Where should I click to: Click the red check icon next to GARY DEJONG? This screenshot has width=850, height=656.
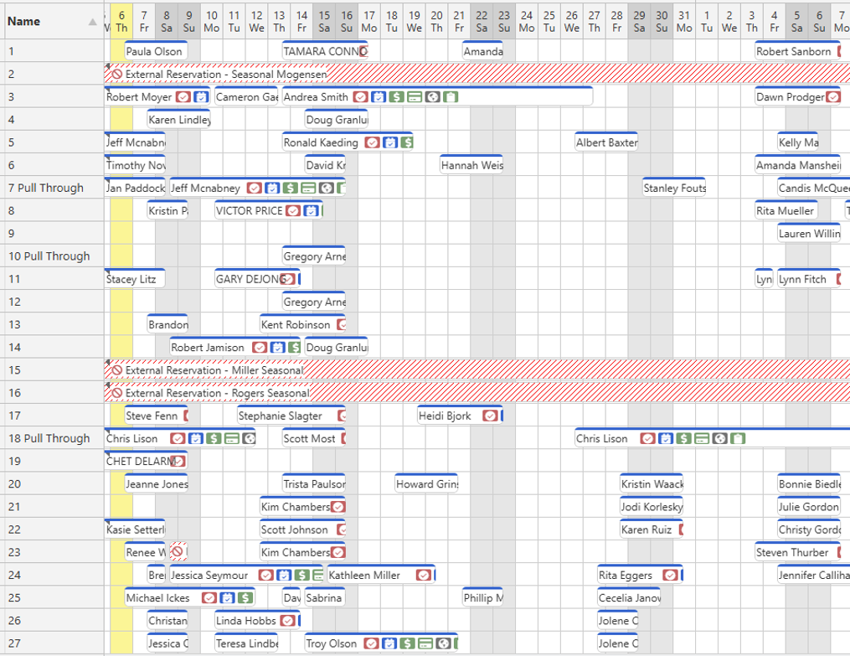(x=289, y=279)
